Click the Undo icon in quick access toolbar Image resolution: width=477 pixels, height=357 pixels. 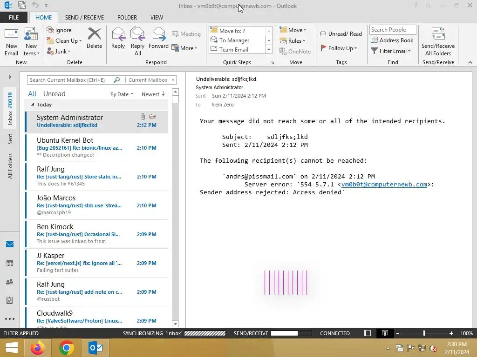35,5
